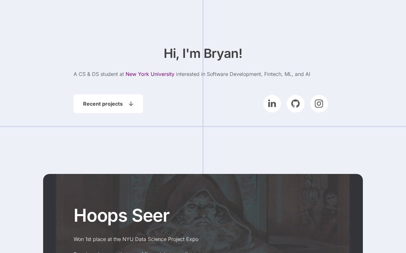Click the partially visible text at card bottom
This screenshot has height=253, width=406.
[x=133, y=252]
